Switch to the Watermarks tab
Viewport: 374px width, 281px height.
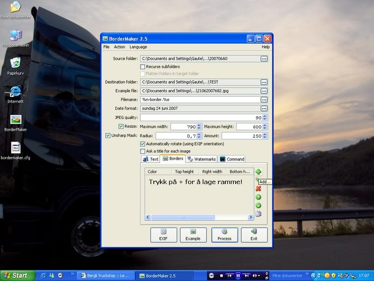201,159
